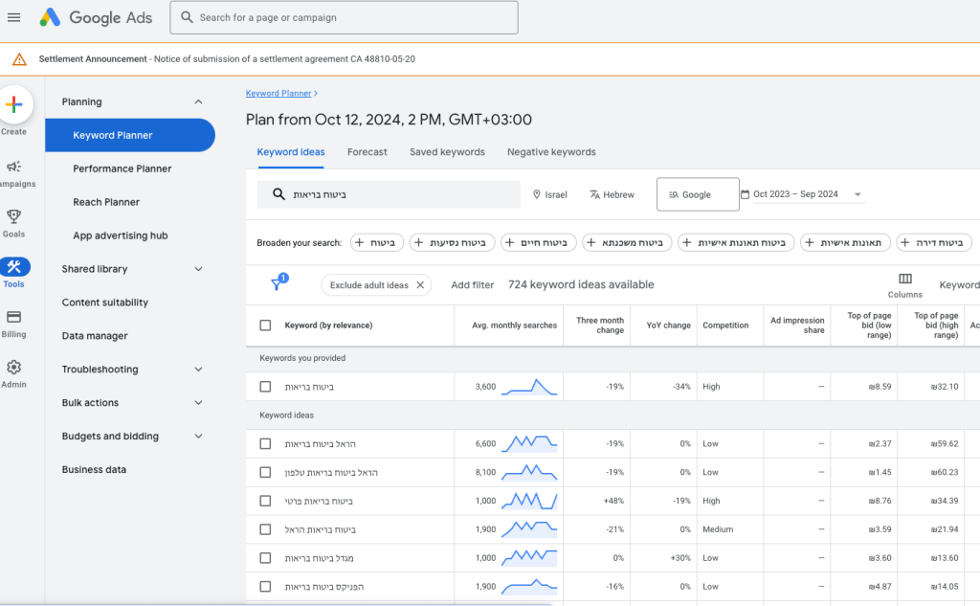980x606 pixels.
Task: Collapse the Planning section
Action: pos(198,101)
